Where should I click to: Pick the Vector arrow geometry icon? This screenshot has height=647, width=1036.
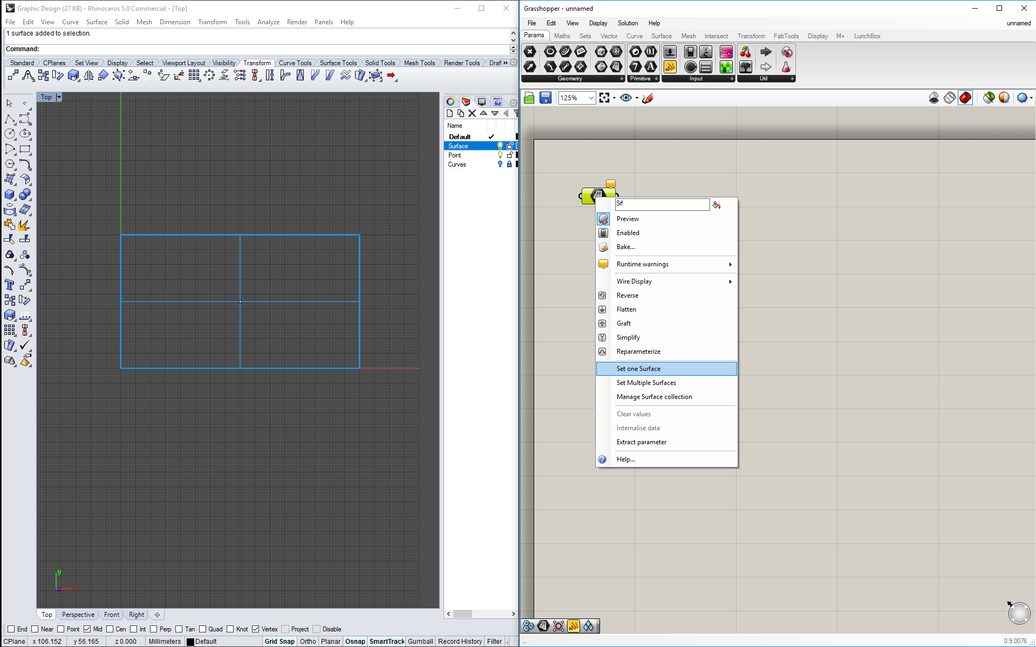530,67
